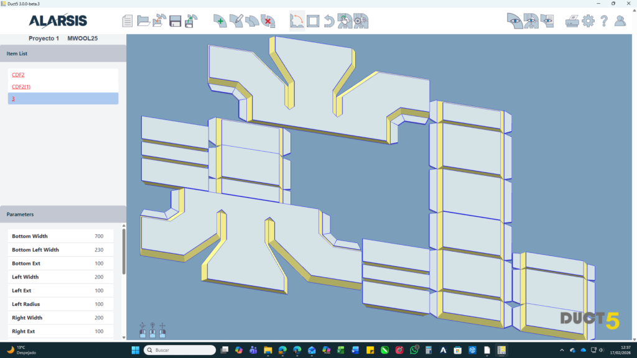Click the Bottom Width value 700
This screenshot has height=358, width=637.
(99, 236)
